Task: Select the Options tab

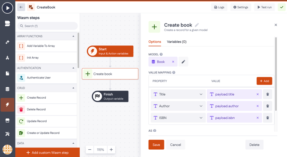Action: click(x=155, y=42)
